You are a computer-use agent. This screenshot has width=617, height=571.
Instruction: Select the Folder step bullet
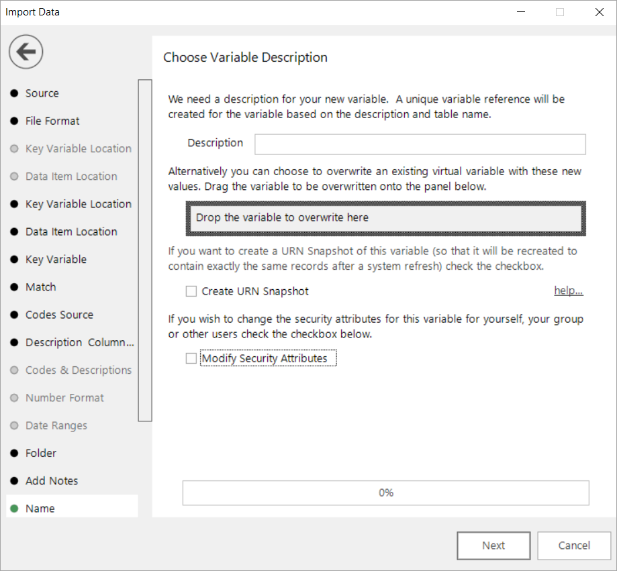[x=14, y=453]
